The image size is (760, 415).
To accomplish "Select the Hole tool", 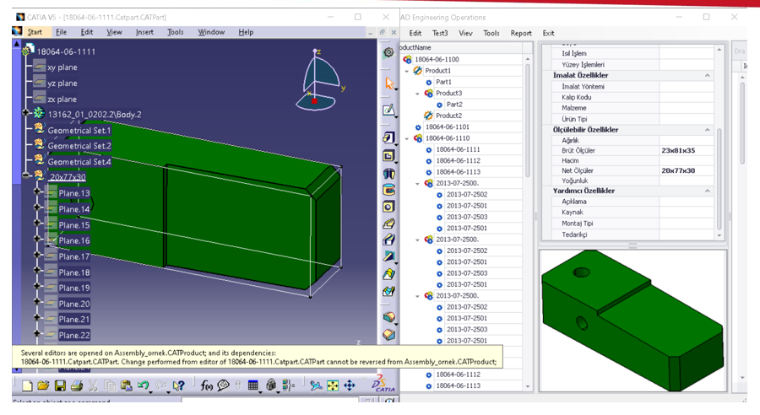I will coord(388,207).
